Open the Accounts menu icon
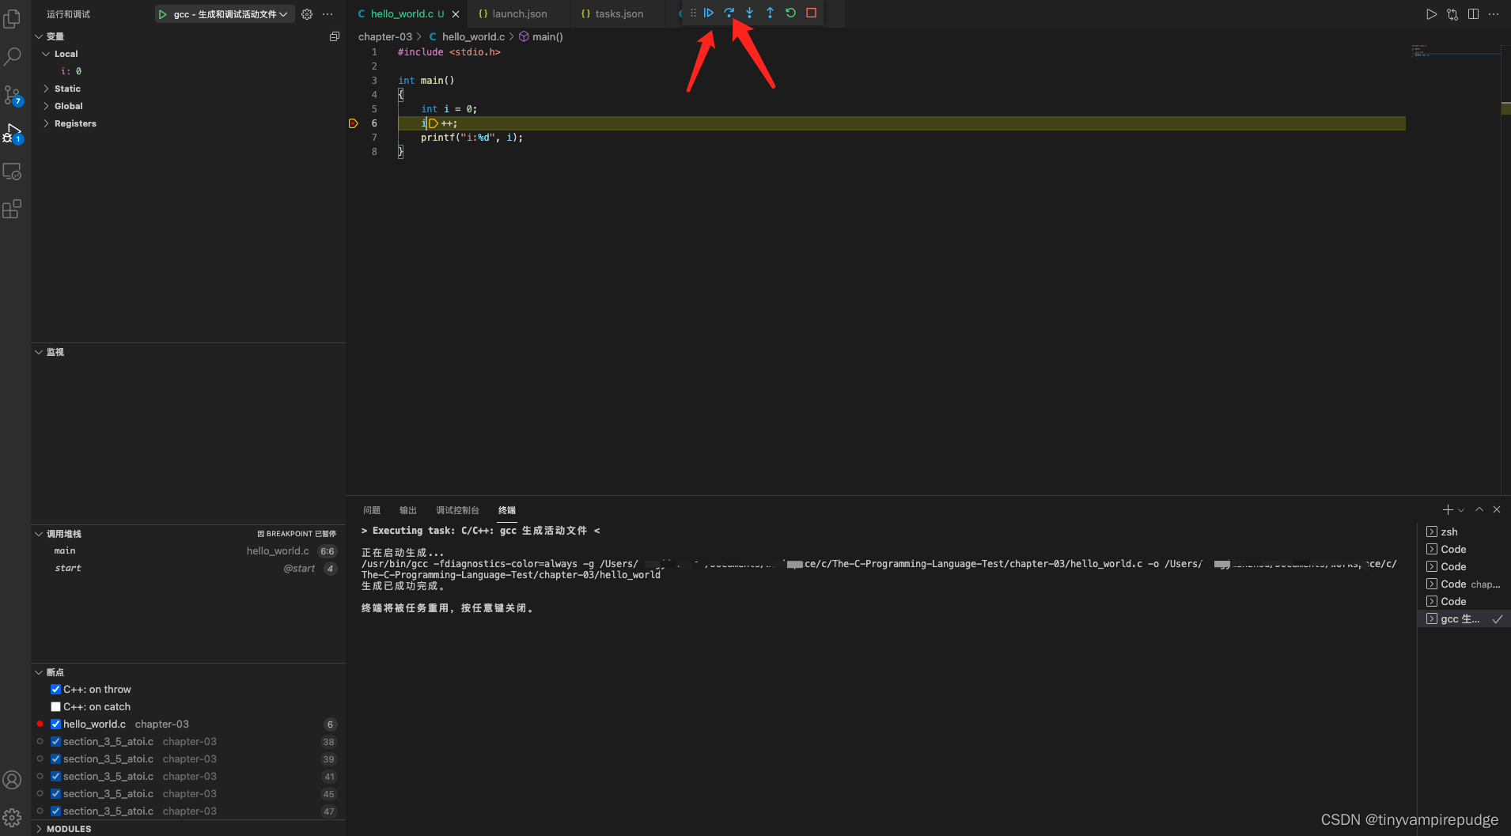1511x836 pixels. click(13, 780)
